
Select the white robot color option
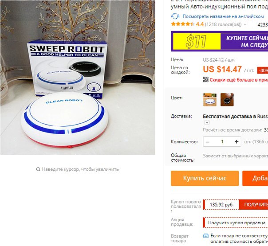[x=210, y=100]
